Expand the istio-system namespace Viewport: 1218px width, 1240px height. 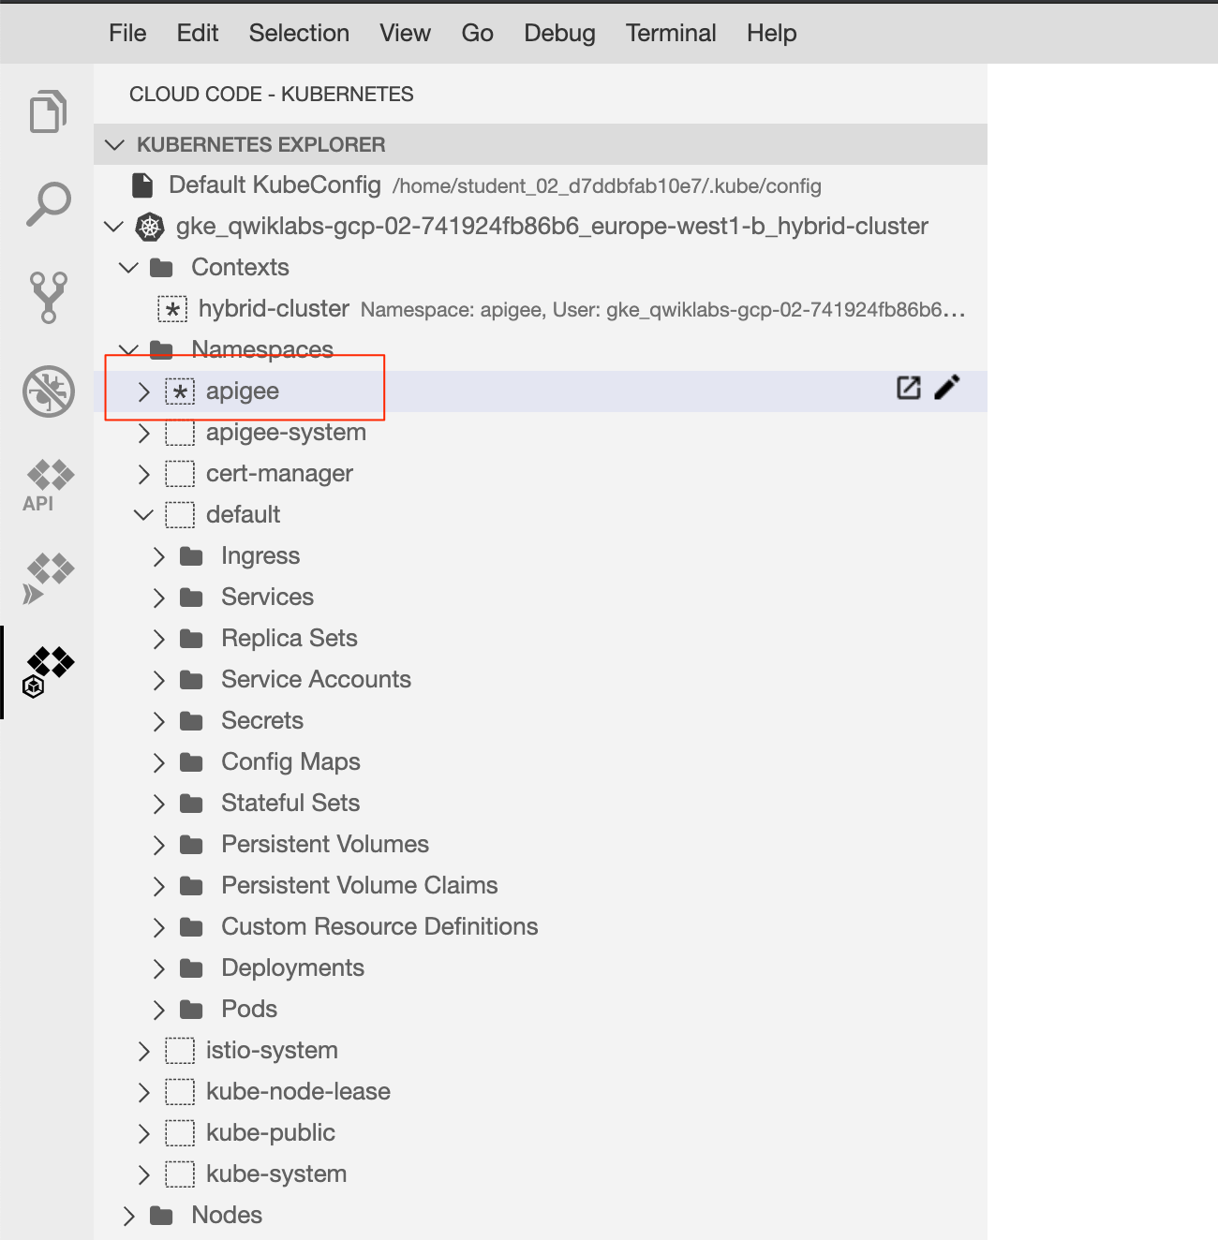143,1051
